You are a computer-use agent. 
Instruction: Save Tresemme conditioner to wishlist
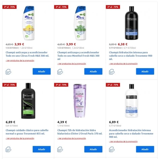tap(112, 149)
